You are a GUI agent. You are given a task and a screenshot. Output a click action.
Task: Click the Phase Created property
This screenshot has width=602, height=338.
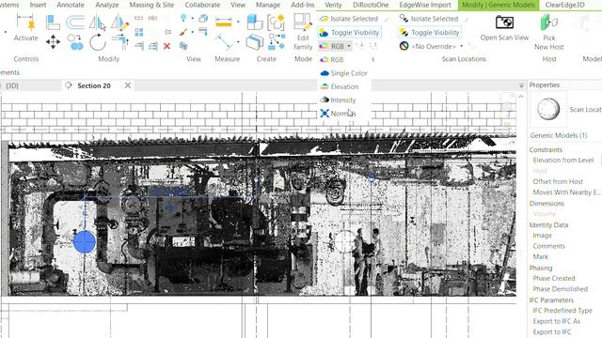coord(554,278)
